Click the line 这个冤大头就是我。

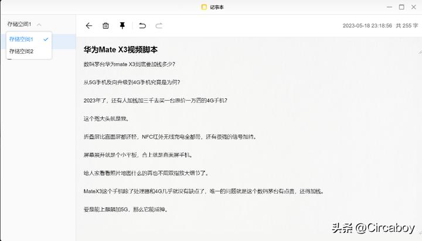click(107, 119)
